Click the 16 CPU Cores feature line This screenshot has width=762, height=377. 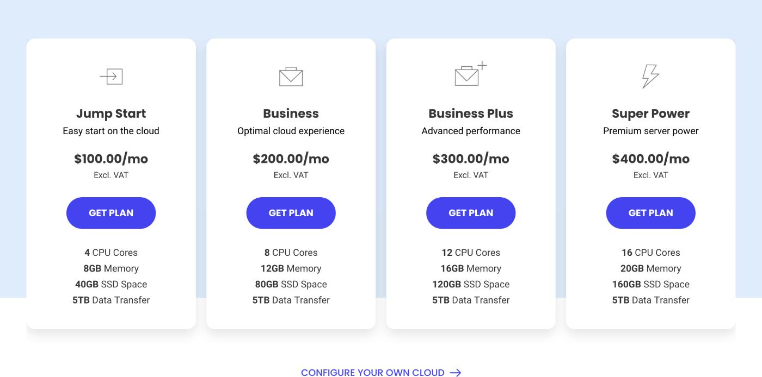650,253
